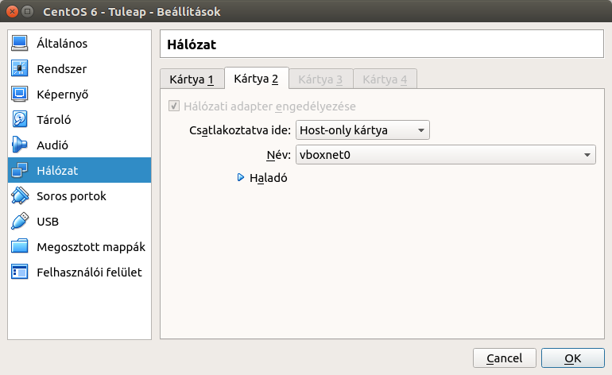This screenshot has width=612, height=375.
Task: Switch to the Kártya 4 tab
Action: (385, 79)
